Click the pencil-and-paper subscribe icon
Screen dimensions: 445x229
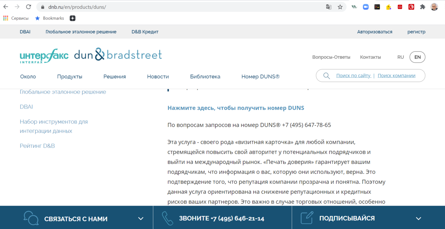(307, 218)
